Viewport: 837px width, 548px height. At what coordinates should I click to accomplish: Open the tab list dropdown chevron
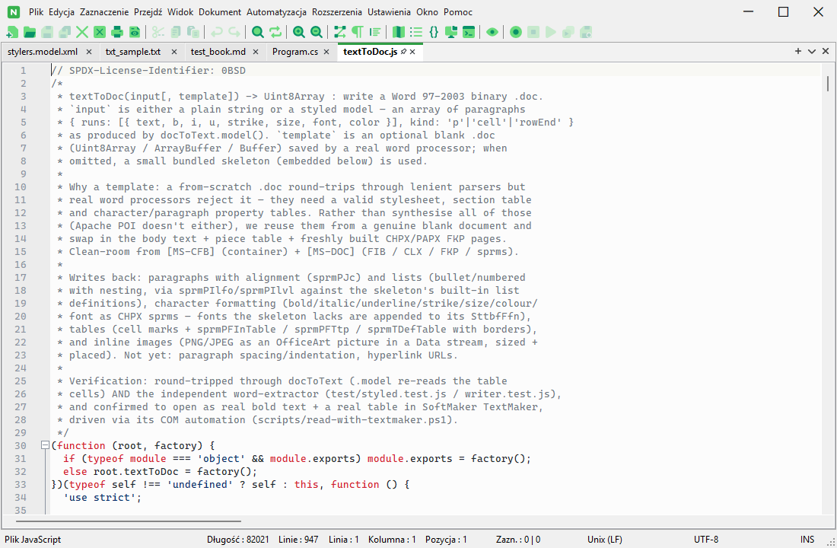[x=812, y=51]
